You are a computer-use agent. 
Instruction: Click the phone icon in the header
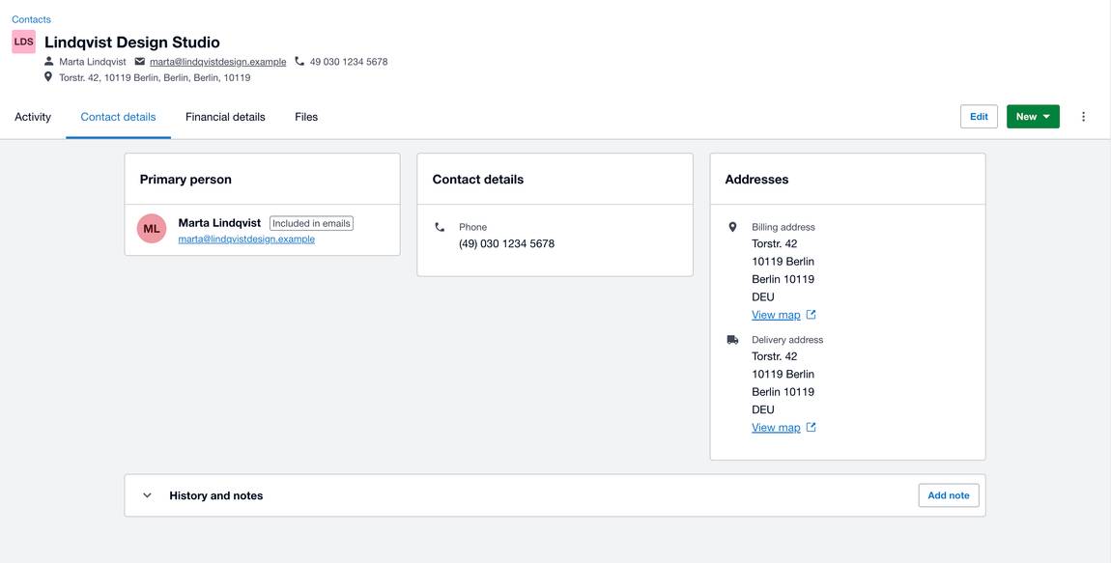click(299, 62)
